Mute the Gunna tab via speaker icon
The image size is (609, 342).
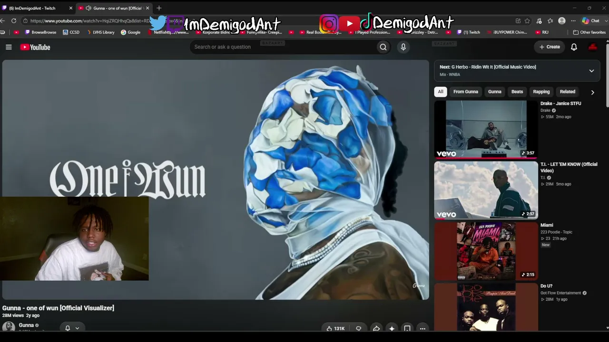pos(88,8)
